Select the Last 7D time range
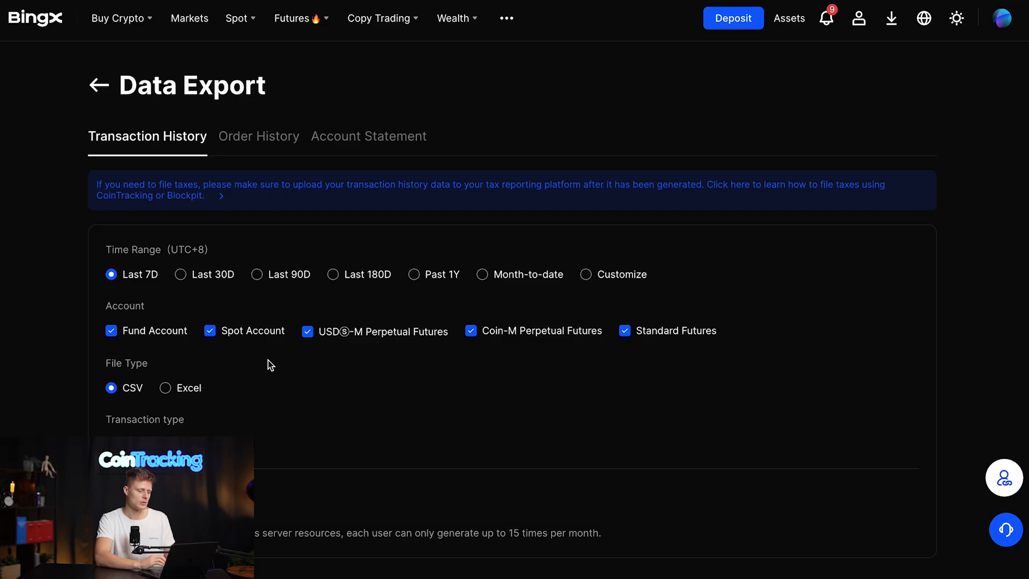The image size is (1029, 579). tap(111, 274)
